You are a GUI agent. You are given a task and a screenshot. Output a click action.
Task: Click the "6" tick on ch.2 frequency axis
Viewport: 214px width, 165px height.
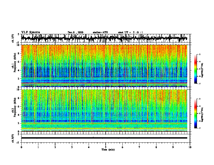19,106
